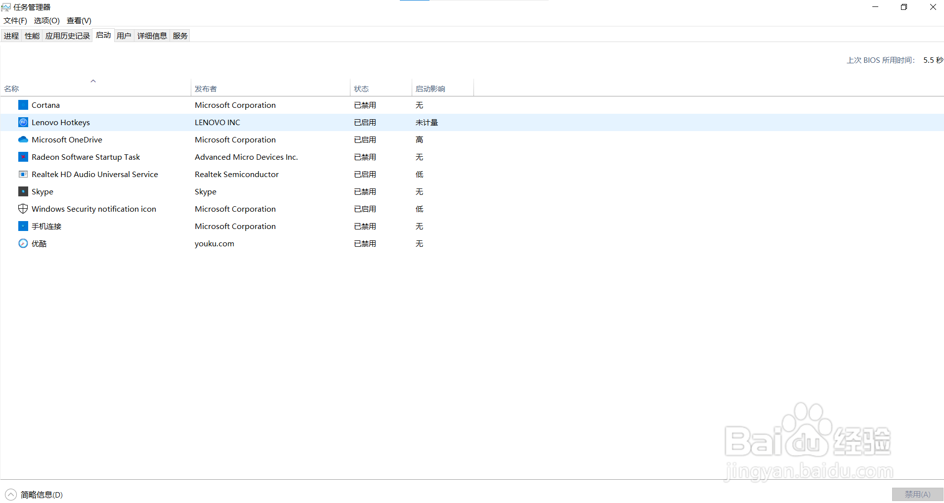Open the 选项(O) menu

[47, 20]
